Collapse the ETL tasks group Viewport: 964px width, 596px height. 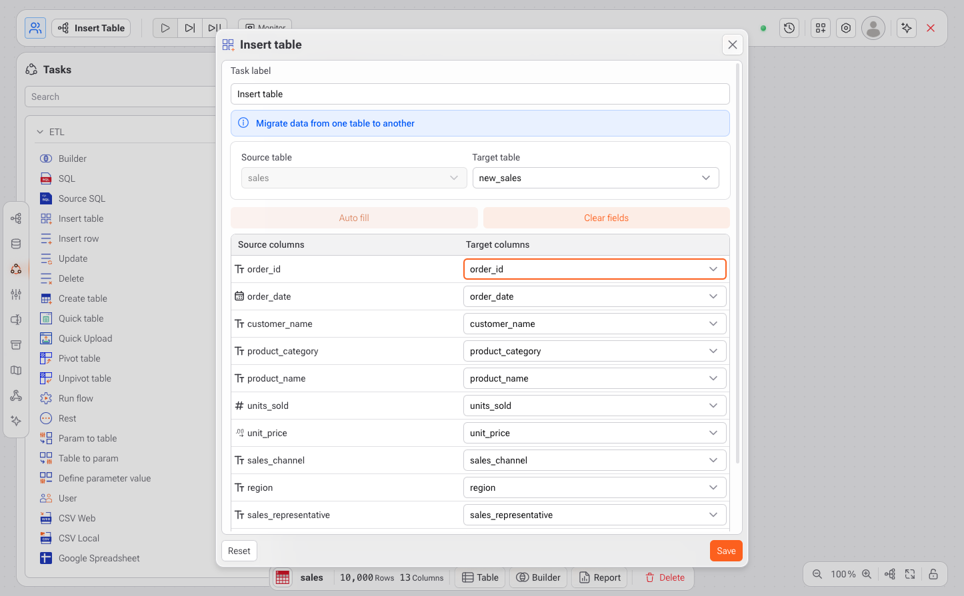[40, 132]
